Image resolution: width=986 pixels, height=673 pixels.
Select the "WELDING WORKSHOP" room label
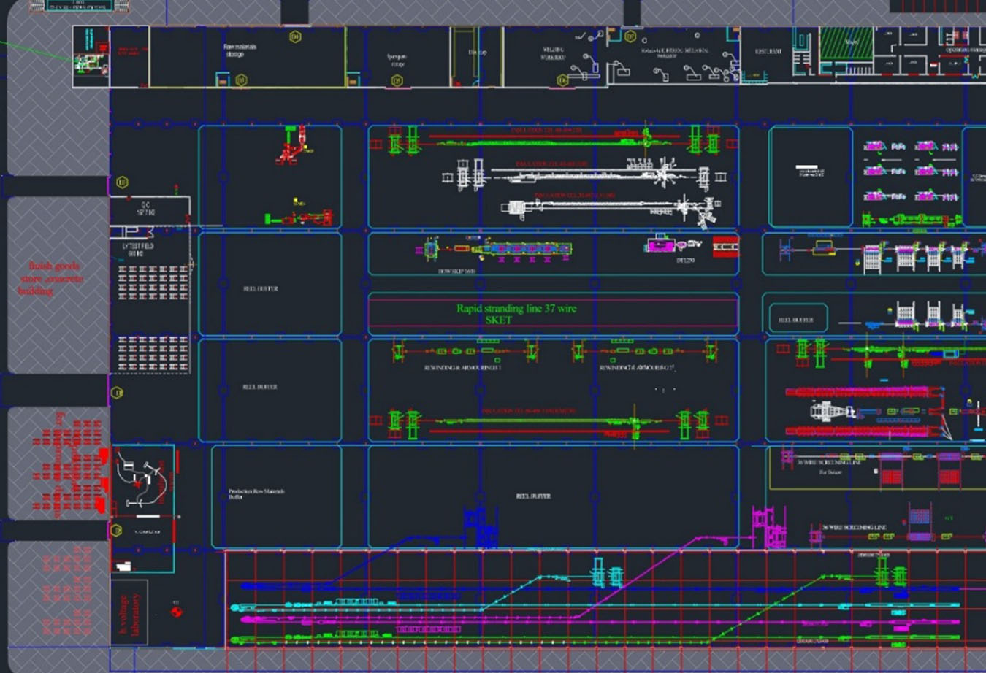click(x=553, y=53)
